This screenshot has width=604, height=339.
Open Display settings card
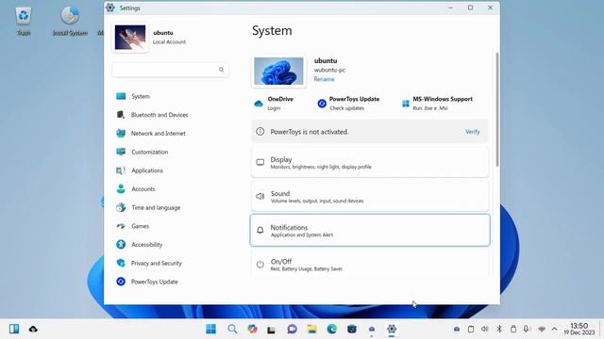[x=370, y=163]
